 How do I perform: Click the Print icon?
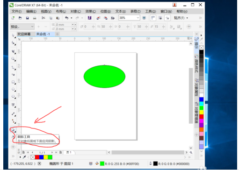(35, 18)
